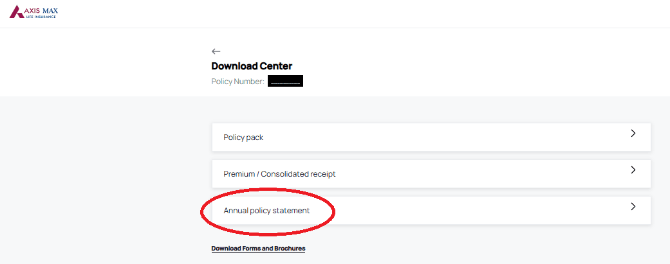Select the Policy pack label text
Viewport: 670px width, 264px height.
(243, 137)
